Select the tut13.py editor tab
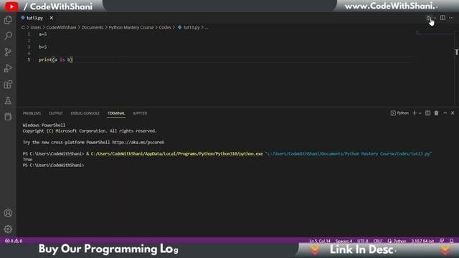This screenshot has width=459, height=258. pos(34,18)
